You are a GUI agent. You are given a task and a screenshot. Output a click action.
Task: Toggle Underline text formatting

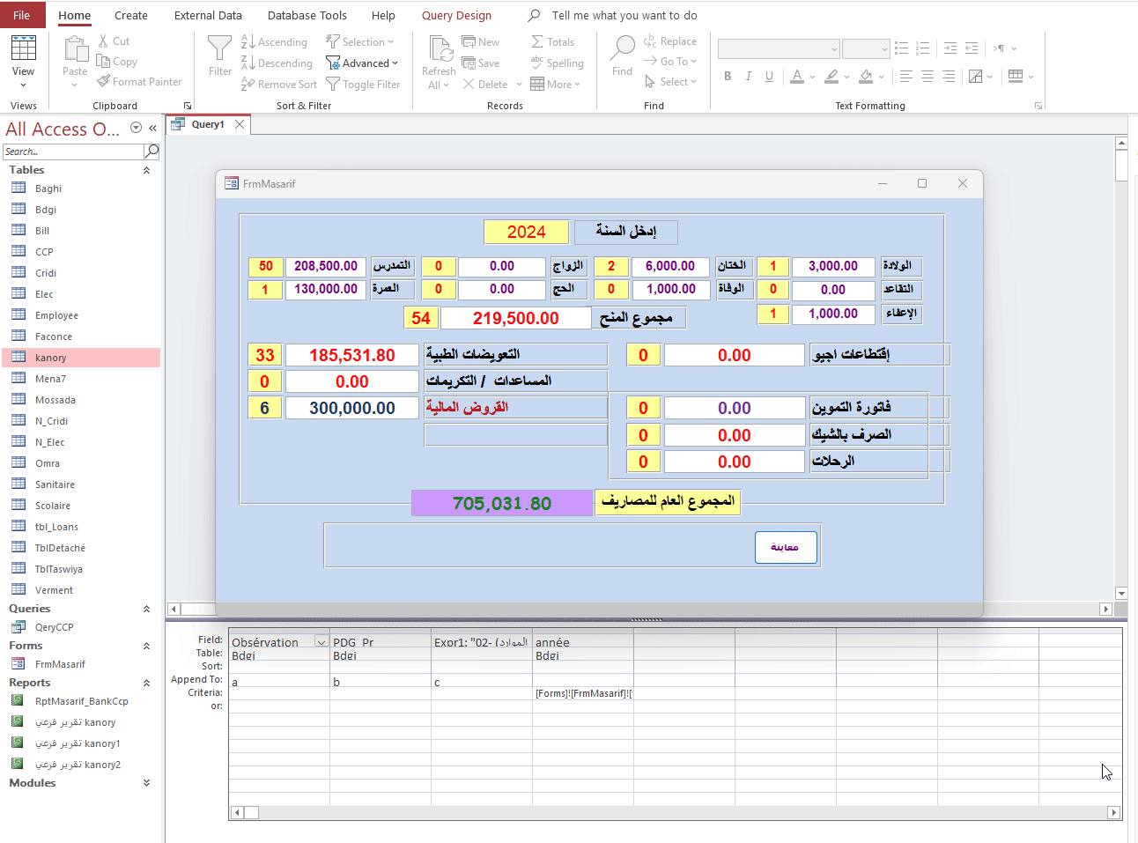click(x=769, y=77)
